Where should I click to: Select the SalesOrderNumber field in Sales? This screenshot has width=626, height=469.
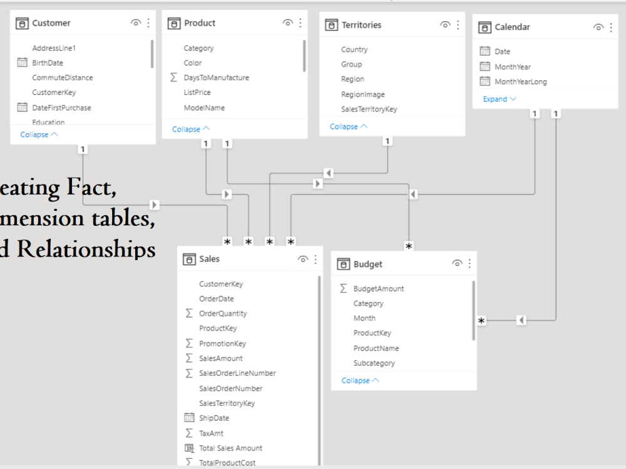click(x=231, y=388)
